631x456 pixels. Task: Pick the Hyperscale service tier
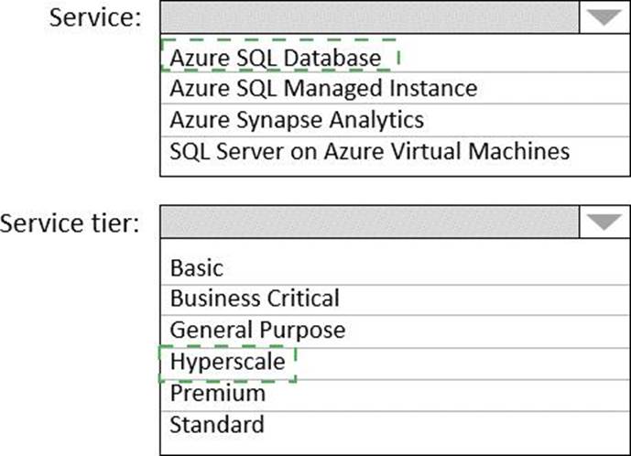pos(227,362)
